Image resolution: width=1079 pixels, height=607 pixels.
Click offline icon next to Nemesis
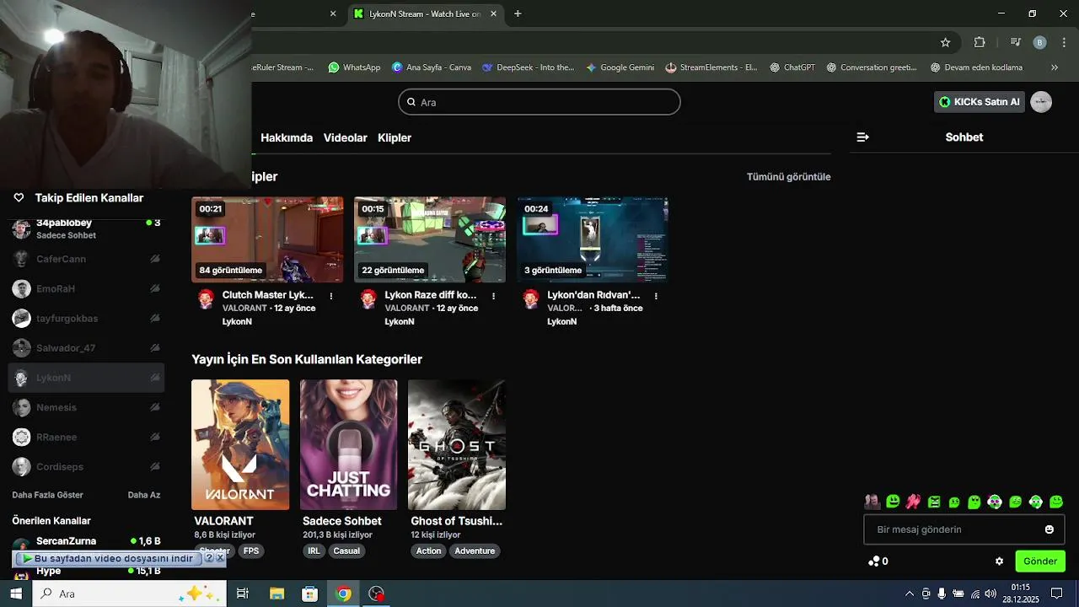click(x=155, y=407)
